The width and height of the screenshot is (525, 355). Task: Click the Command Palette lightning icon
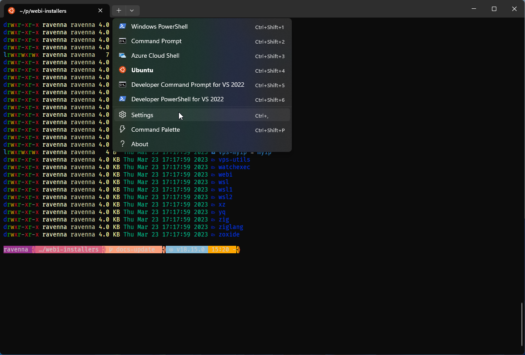(123, 129)
